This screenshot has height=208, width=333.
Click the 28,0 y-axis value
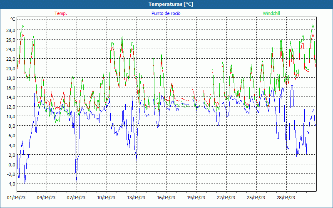11,30
